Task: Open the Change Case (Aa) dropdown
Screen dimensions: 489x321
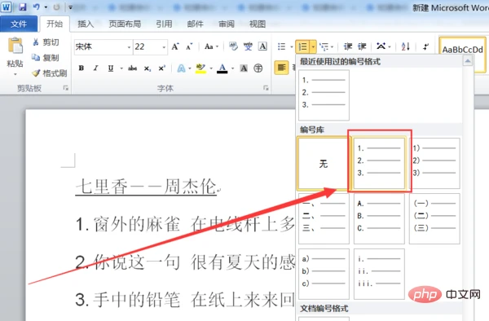Action: click(x=211, y=46)
